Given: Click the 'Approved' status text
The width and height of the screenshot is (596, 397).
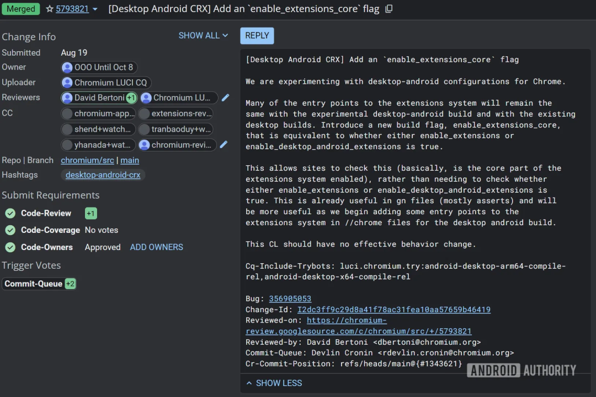Looking at the screenshot, I should pos(103,247).
